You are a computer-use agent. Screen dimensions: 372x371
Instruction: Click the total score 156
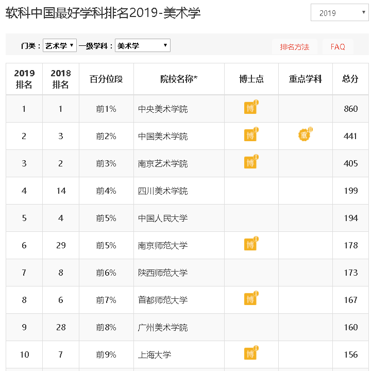(x=351, y=355)
